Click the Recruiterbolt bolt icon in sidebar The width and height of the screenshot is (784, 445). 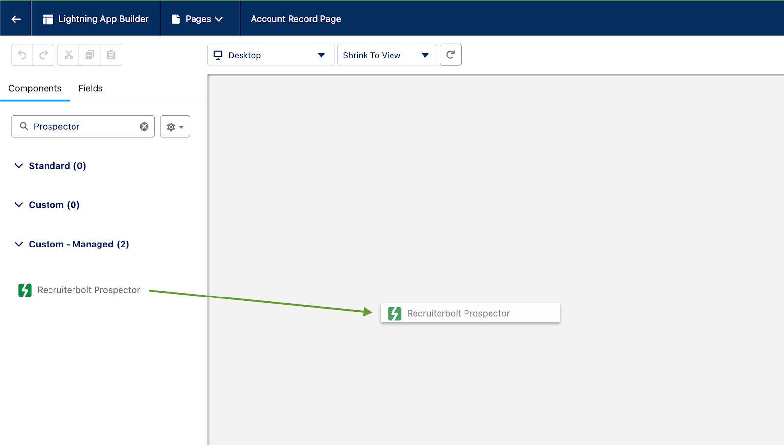tap(25, 290)
